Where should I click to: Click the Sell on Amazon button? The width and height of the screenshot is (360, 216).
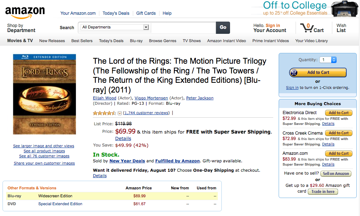click(x=336, y=174)
